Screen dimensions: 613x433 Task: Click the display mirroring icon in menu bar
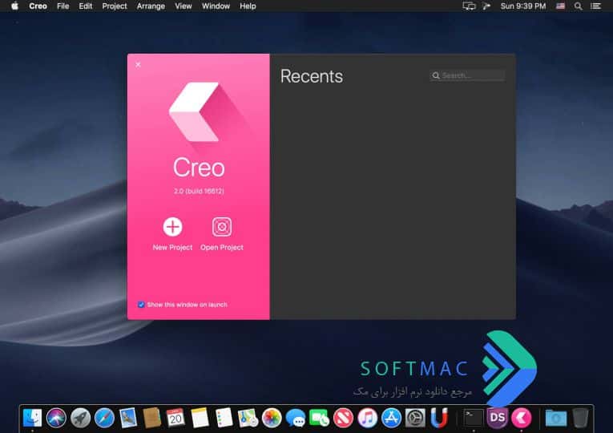pyautogui.click(x=469, y=6)
